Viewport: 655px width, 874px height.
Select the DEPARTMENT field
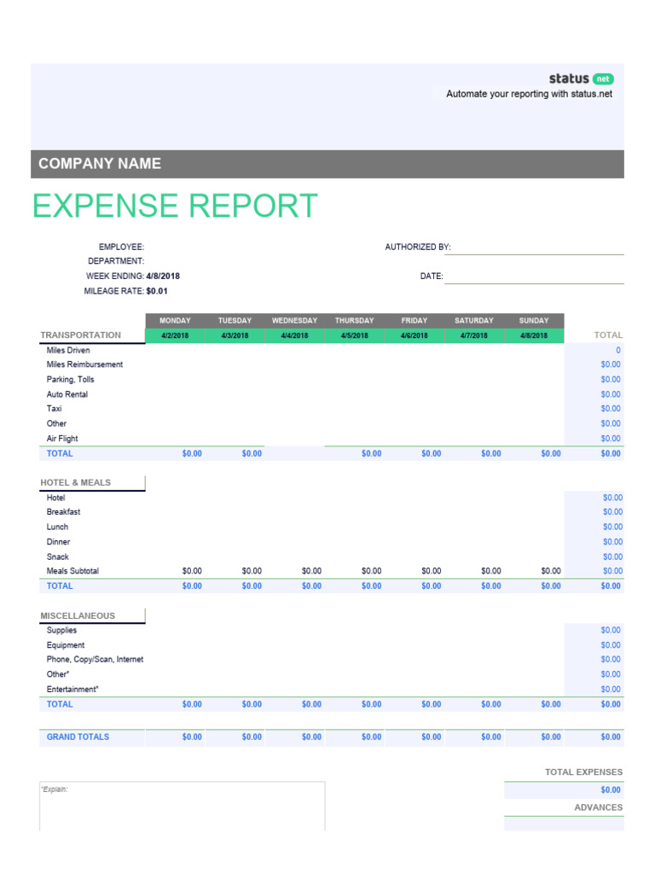coord(223,261)
